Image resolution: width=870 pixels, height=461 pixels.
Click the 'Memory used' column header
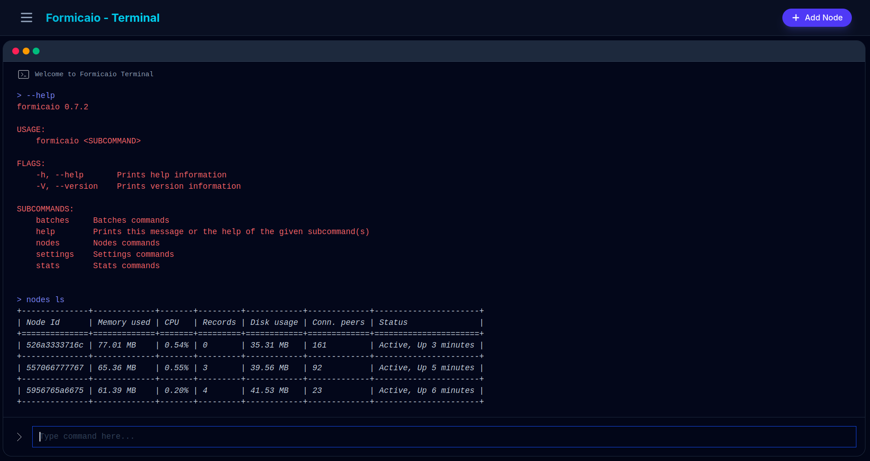pyautogui.click(x=124, y=322)
